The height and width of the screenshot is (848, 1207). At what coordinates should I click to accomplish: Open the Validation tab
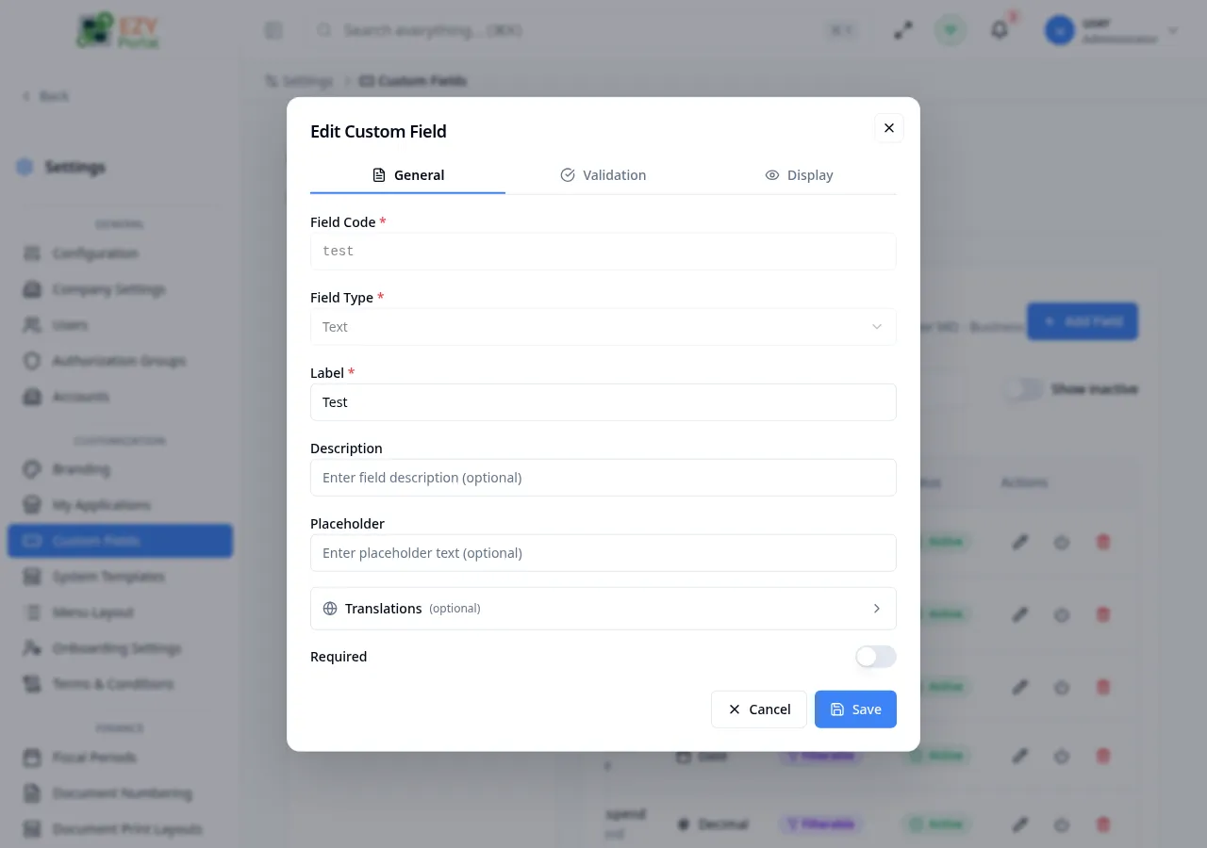tap(603, 175)
